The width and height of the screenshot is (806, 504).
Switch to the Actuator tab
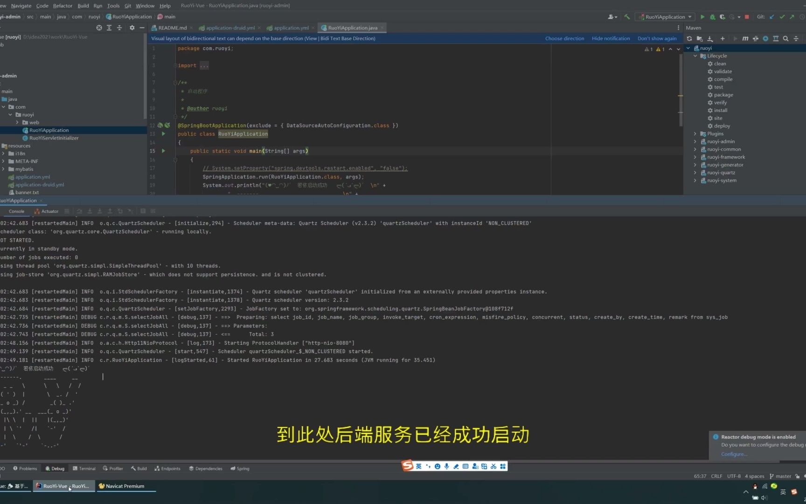[x=46, y=211]
